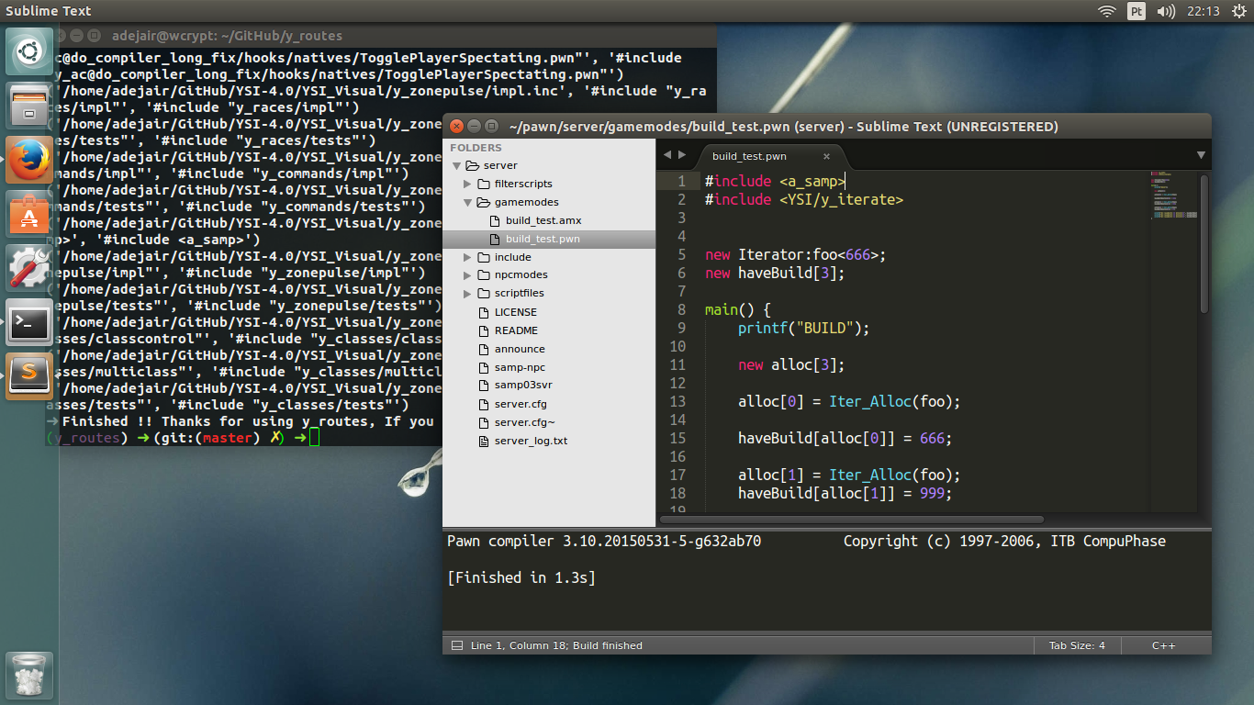Click the 22:13 clock in top panel
The height and width of the screenshot is (705, 1254).
coord(1203,11)
